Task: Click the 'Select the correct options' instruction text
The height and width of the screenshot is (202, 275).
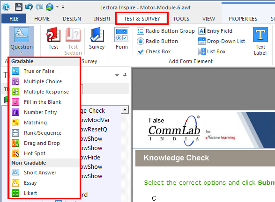Action: click(x=209, y=182)
